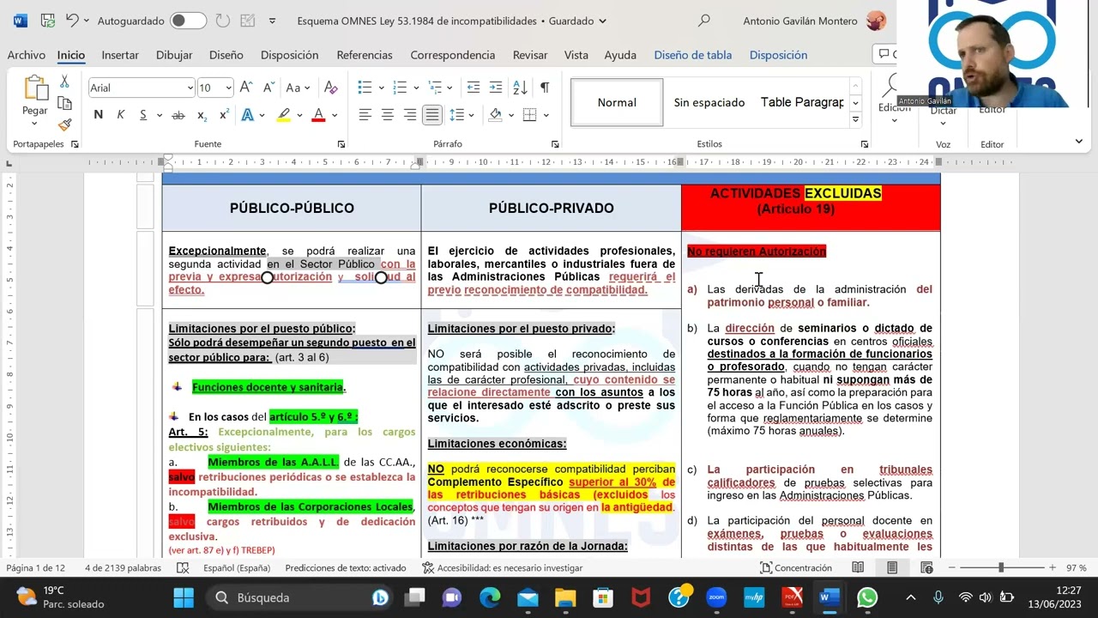Switch to the Referencias tab
1098x618 pixels.
[x=365, y=55]
